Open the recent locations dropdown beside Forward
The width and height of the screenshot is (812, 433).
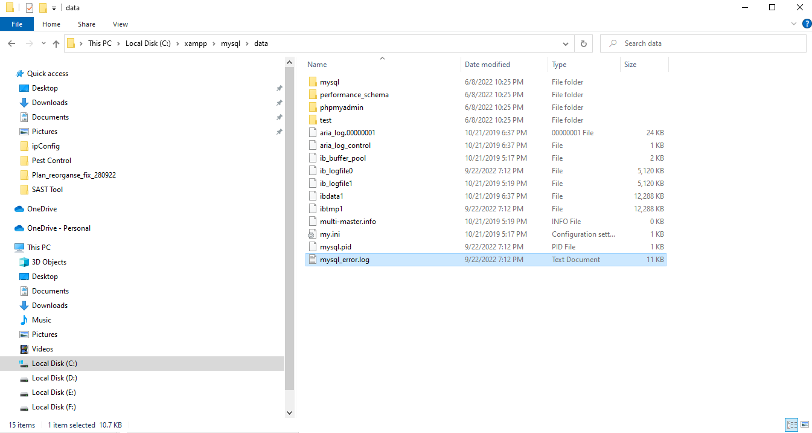[x=43, y=43]
